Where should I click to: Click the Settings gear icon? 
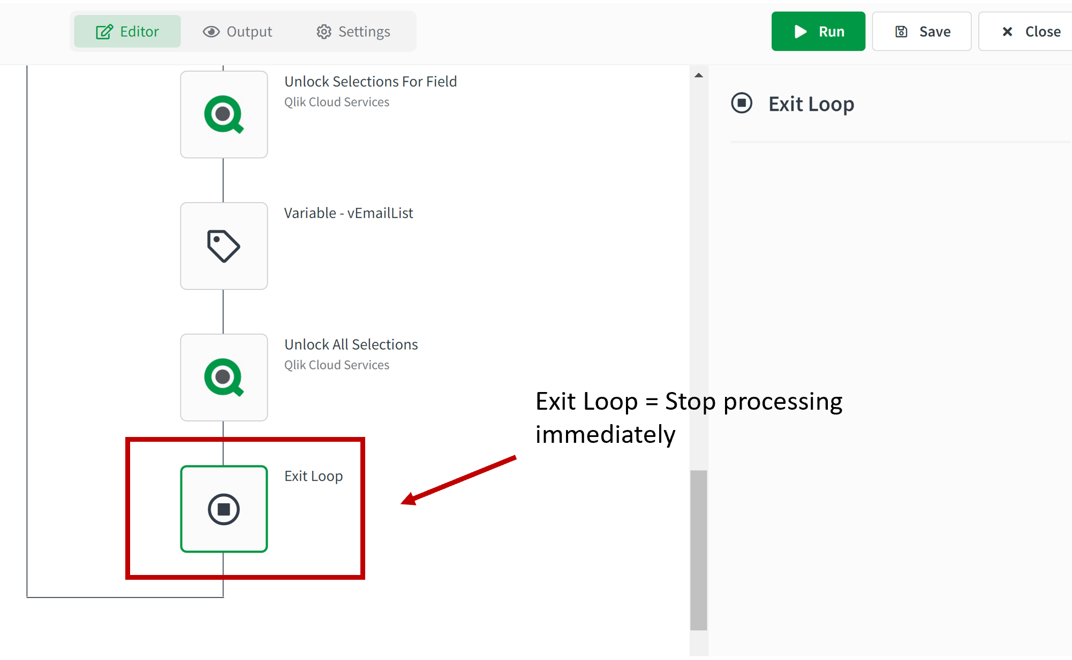(323, 32)
